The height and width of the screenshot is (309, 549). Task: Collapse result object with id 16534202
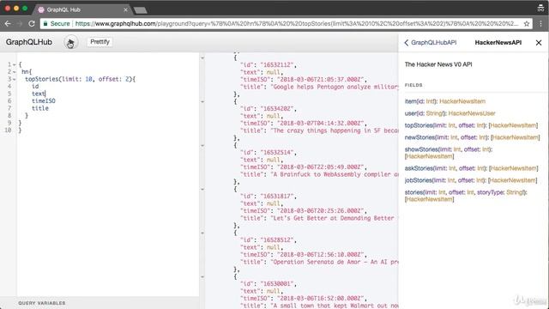pos(202,101)
